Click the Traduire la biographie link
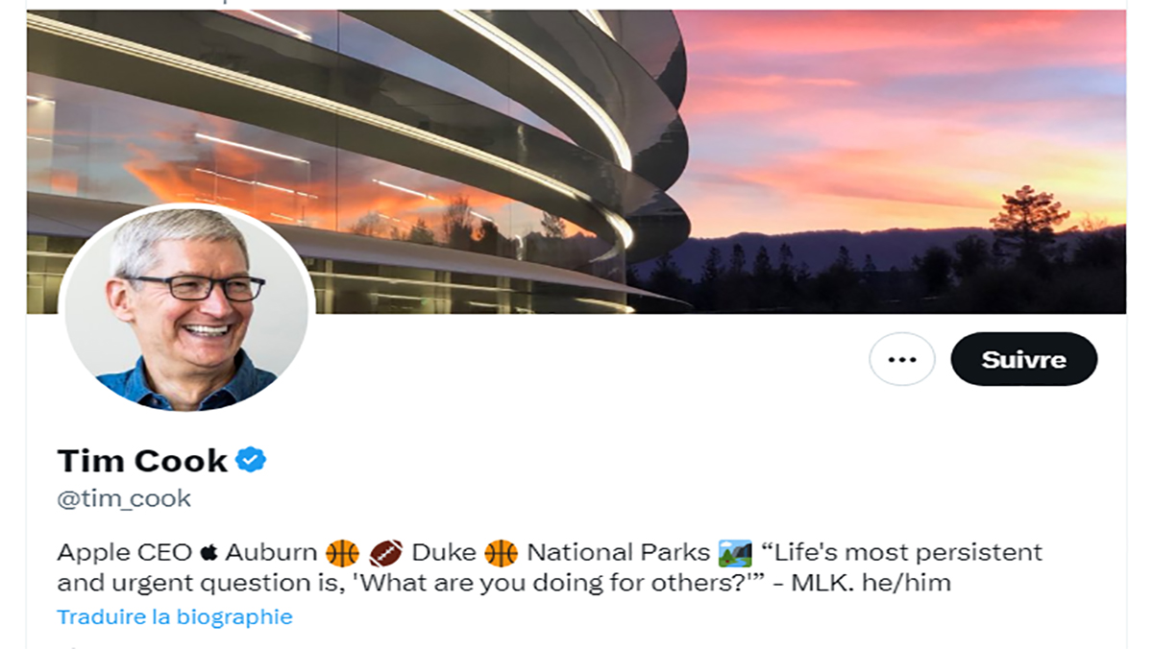1153x649 pixels. tap(174, 616)
